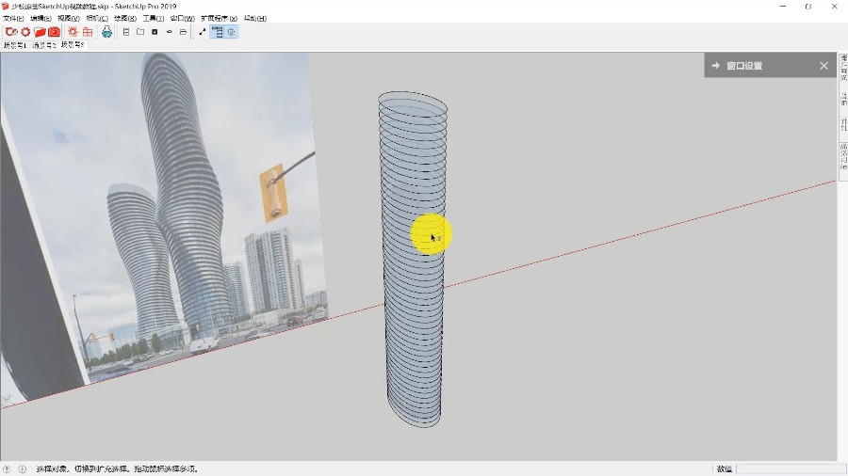Click the 数值 measurement input box
848x476 pixels.
pyautogui.click(x=790, y=469)
